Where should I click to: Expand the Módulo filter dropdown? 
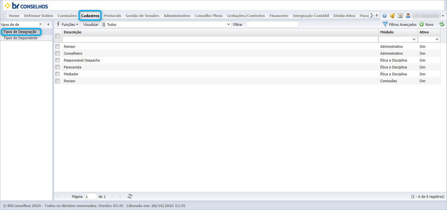point(398,39)
